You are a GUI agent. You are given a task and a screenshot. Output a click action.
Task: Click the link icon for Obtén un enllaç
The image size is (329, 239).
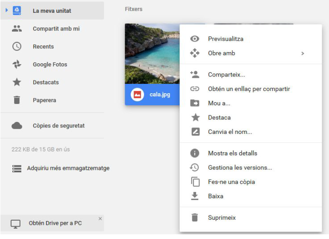coord(195,89)
